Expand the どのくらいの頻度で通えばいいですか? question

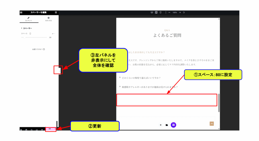(141, 78)
